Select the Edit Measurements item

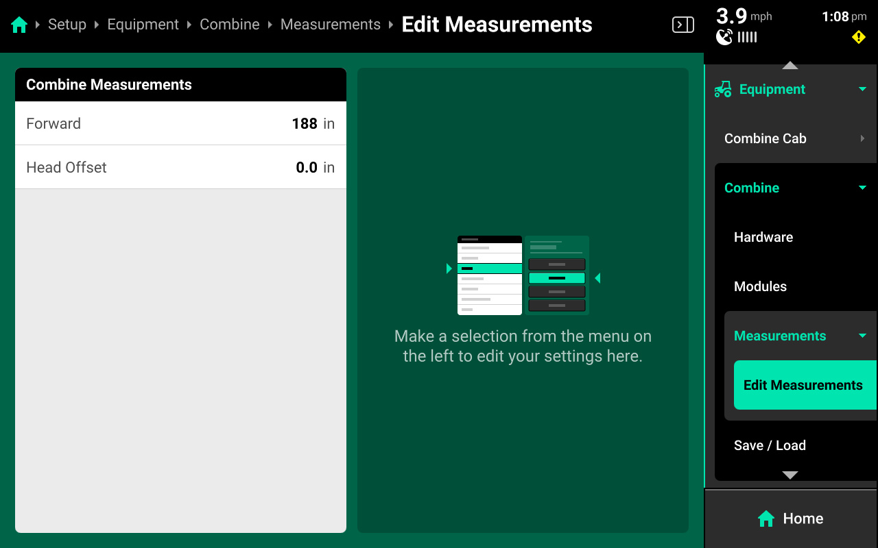(803, 386)
